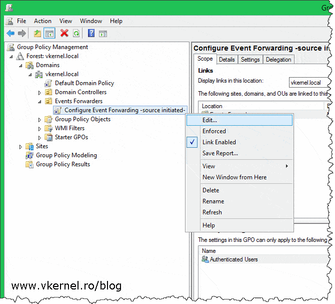Screen dimensions: 335x304
Task: Click the Location column header
Action: 261,106
